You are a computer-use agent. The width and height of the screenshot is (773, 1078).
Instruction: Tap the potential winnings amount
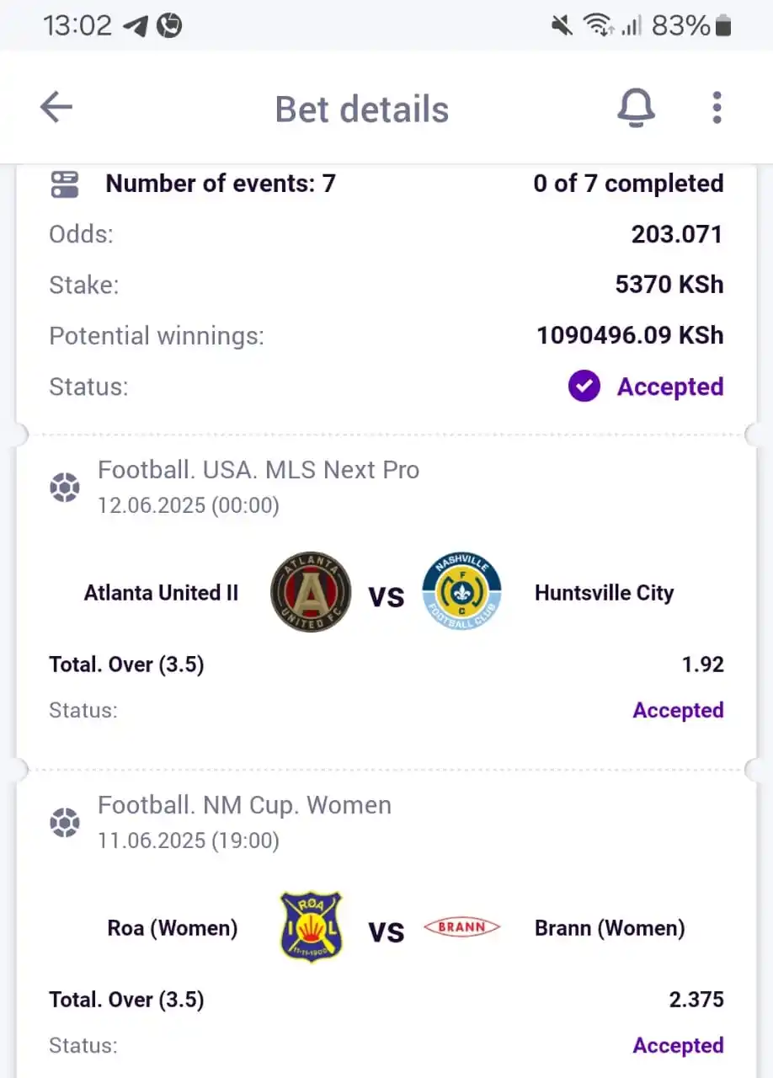[x=629, y=335]
